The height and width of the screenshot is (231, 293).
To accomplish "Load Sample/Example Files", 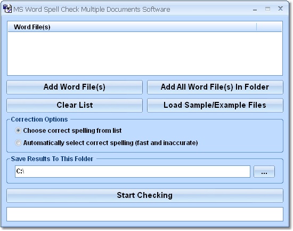I will pyautogui.click(x=215, y=105).
